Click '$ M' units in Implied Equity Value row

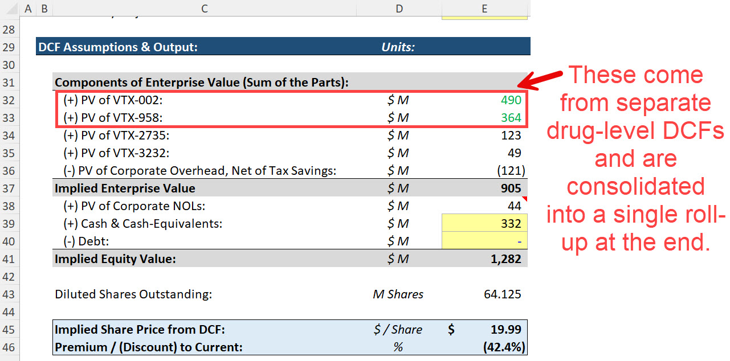click(x=398, y=259)
